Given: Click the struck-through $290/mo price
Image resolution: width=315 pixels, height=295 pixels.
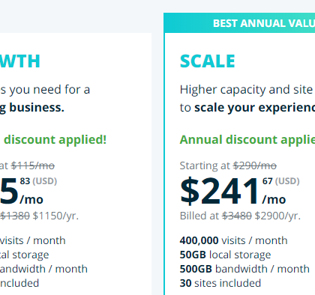Looking at the screenshot, I should (255, 165).
